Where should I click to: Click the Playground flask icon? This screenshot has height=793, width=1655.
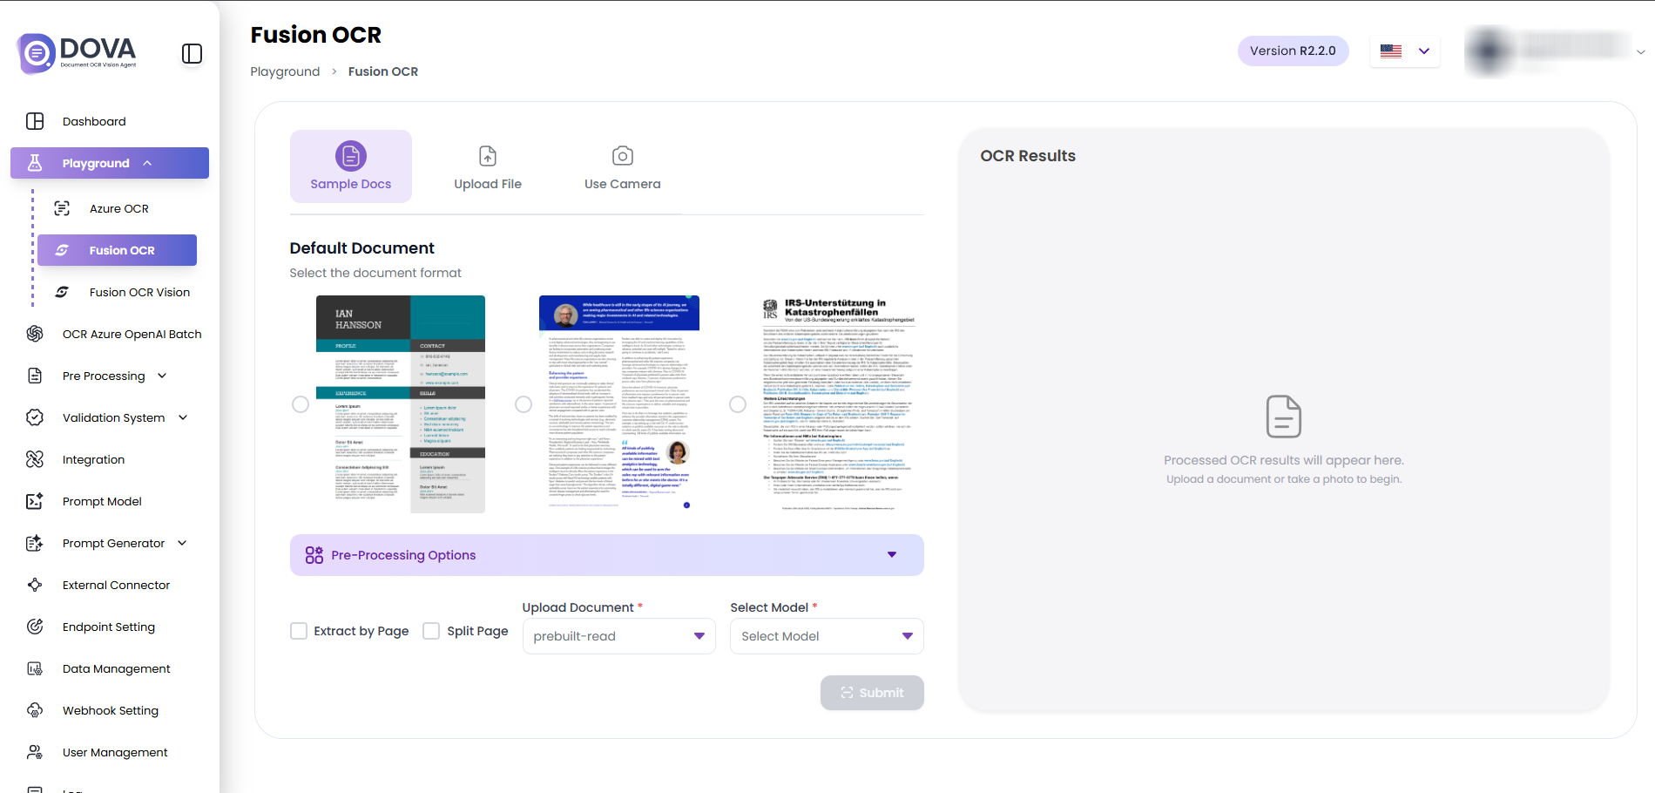tap(35, 163)
